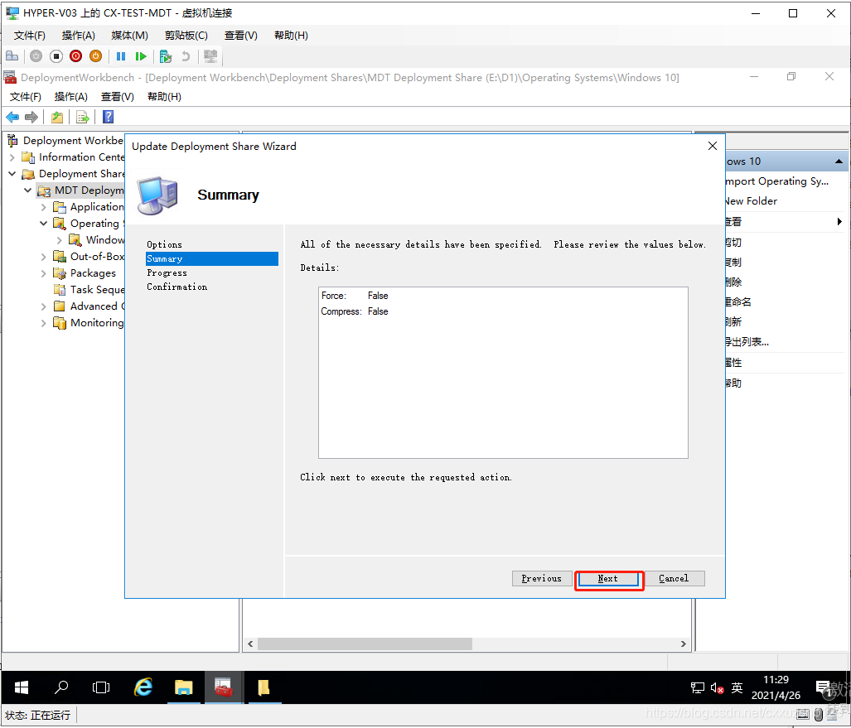
Task: Open VM connection 操作(A) menu
Action: click(79, 36)
